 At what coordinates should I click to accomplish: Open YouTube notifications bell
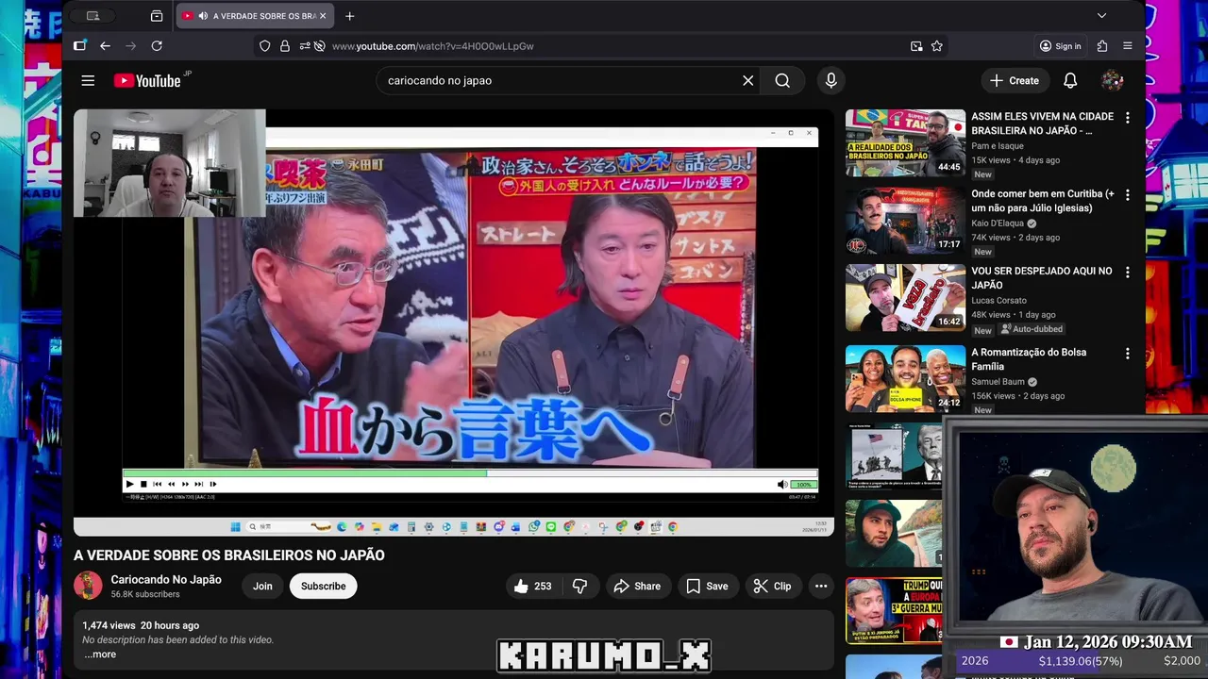[x=1070, y=80]
